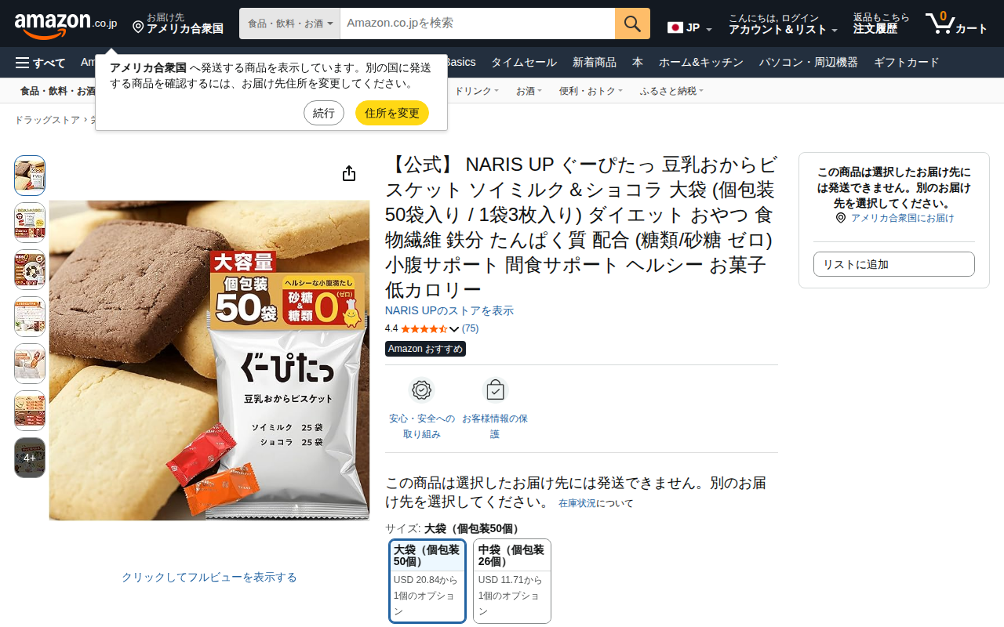This screenshot has width=1004, height=627.
Task: Click the お客様情報の保護 shopping bag icon
Action: [495, 390]
